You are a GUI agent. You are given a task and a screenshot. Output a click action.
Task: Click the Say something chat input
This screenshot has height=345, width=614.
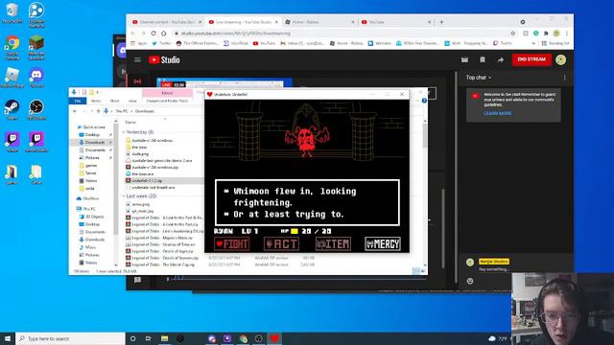pyautogui.click(x=494, y=269)
